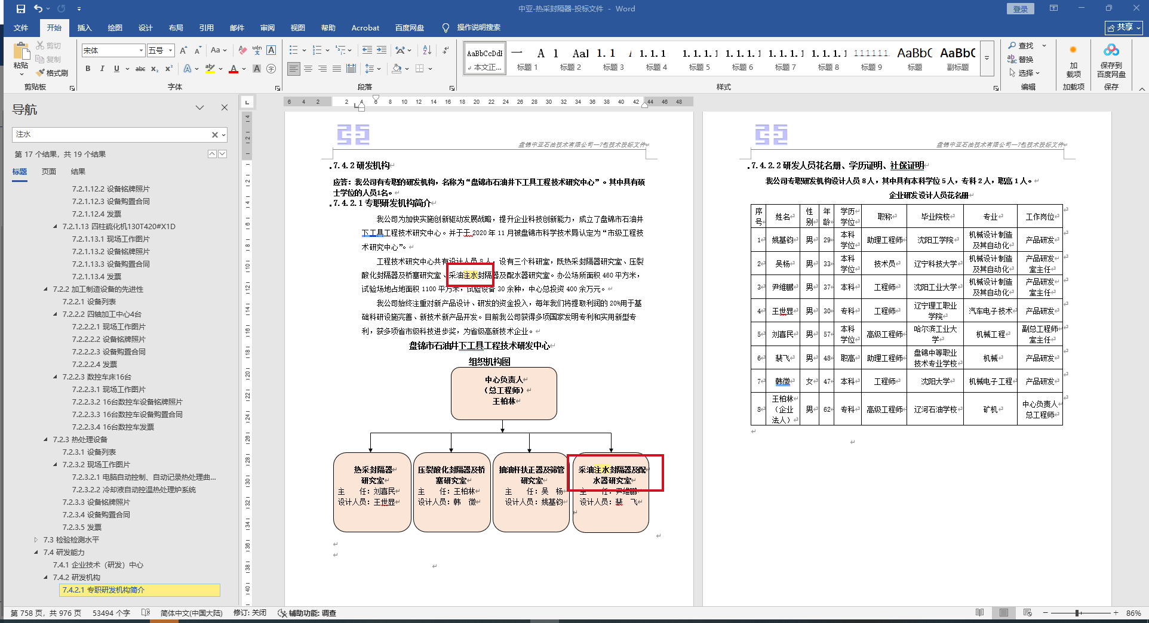This screenshot has height=623, width=1149.
Task: Switch to Web Layout view in status bar
Action: tap(1027, 613)
